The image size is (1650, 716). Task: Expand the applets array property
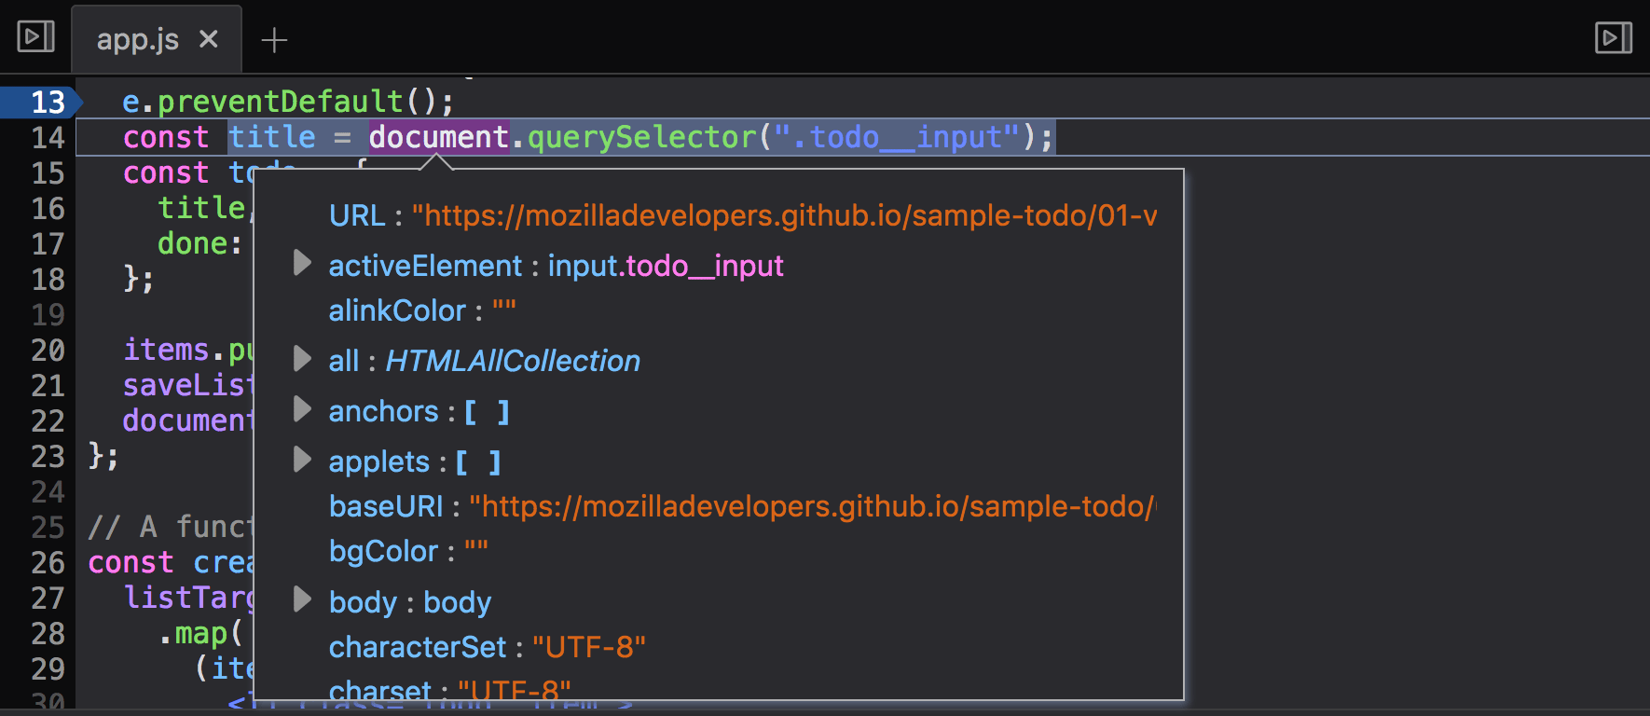pos(301,460)
